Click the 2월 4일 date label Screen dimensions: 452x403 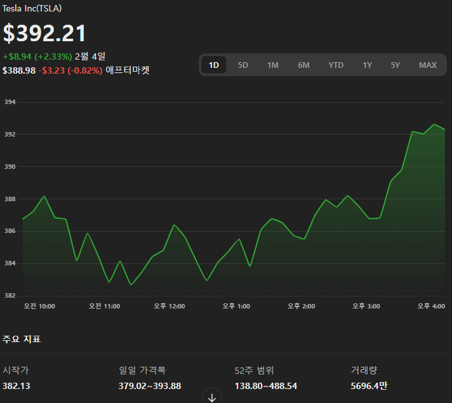90,56
